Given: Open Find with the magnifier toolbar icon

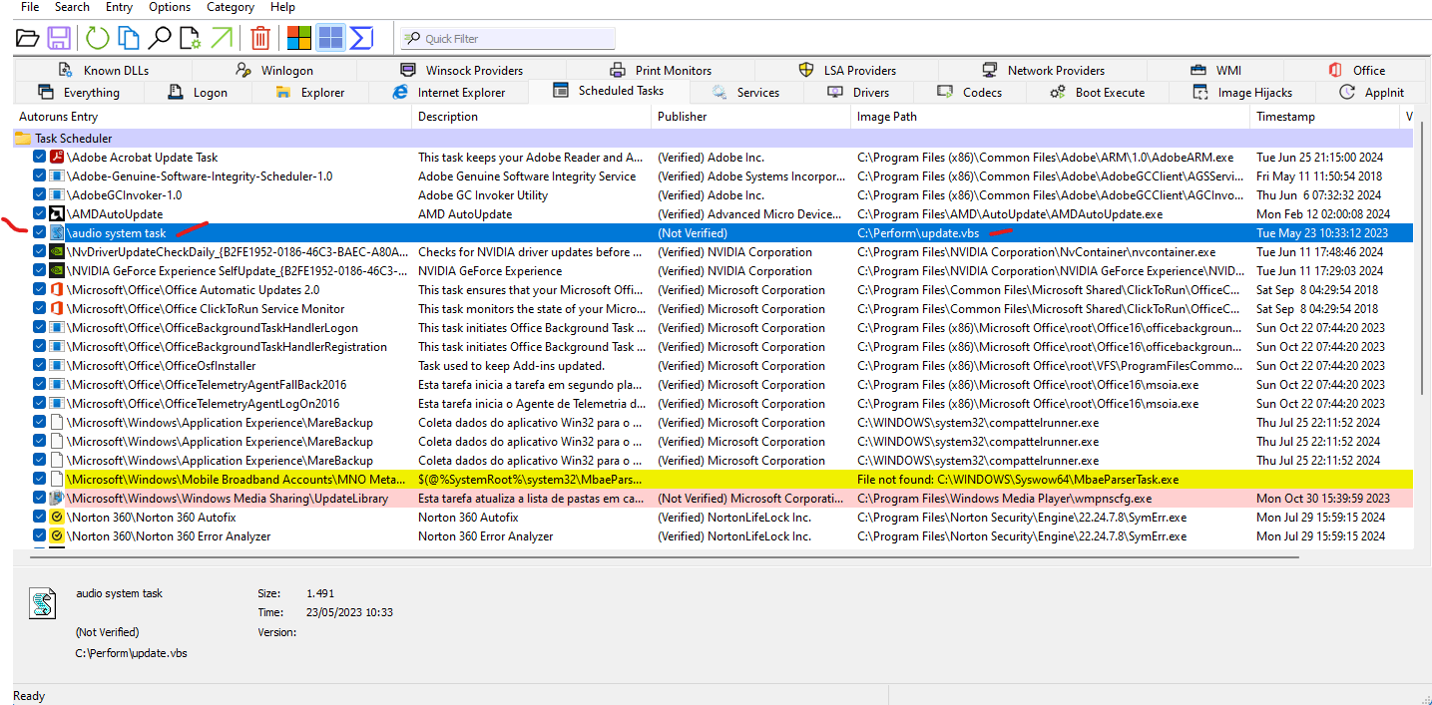Looking at the screenshot, I should (x=159, y=39).
